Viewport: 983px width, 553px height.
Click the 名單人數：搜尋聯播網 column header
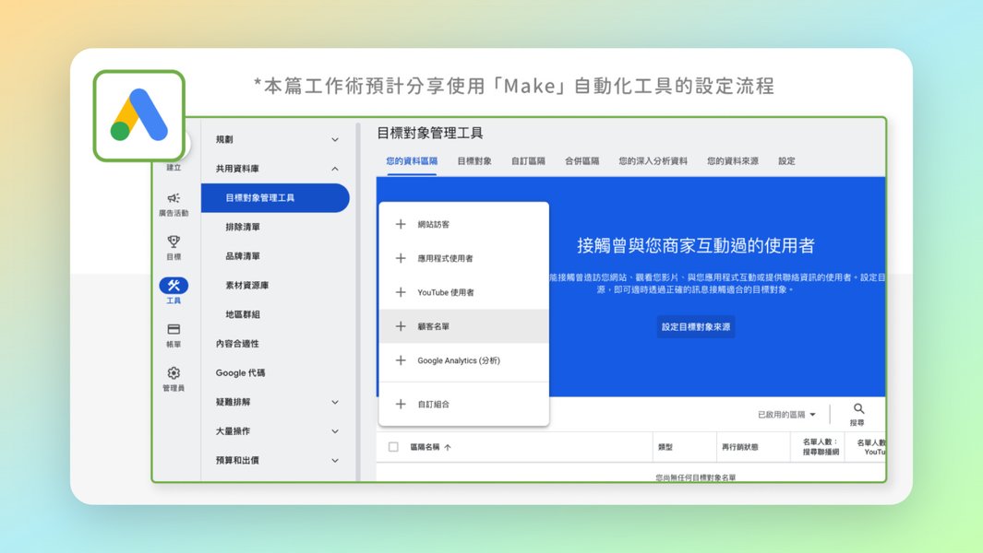pyautogui.click(x=821, y=446)
